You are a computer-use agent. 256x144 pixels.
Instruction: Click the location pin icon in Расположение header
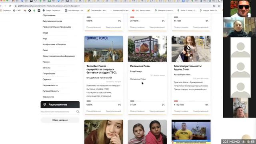point(44,104)
